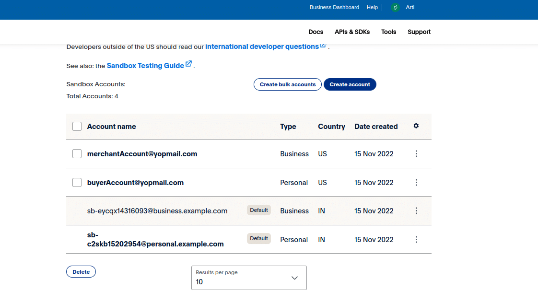Screen dimensions: 538x303
Task: Open table settings gear icon
Action: (416, 126)
